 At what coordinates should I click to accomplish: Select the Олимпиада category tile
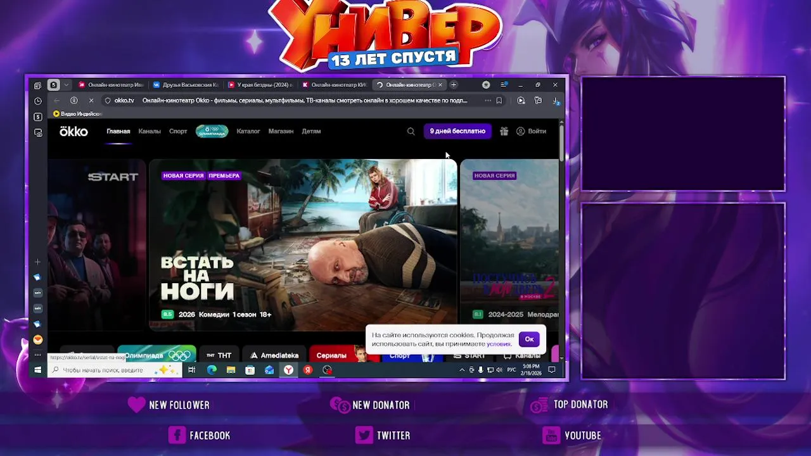[x=156, y=355]
